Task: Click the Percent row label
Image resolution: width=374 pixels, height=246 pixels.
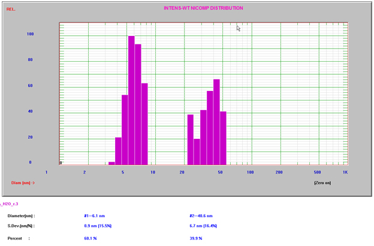Action: tap(16, 238)
